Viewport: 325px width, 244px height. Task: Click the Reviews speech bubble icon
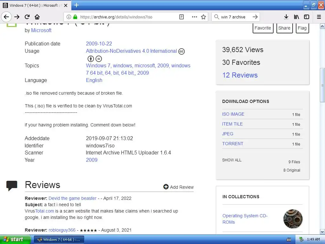12,186
